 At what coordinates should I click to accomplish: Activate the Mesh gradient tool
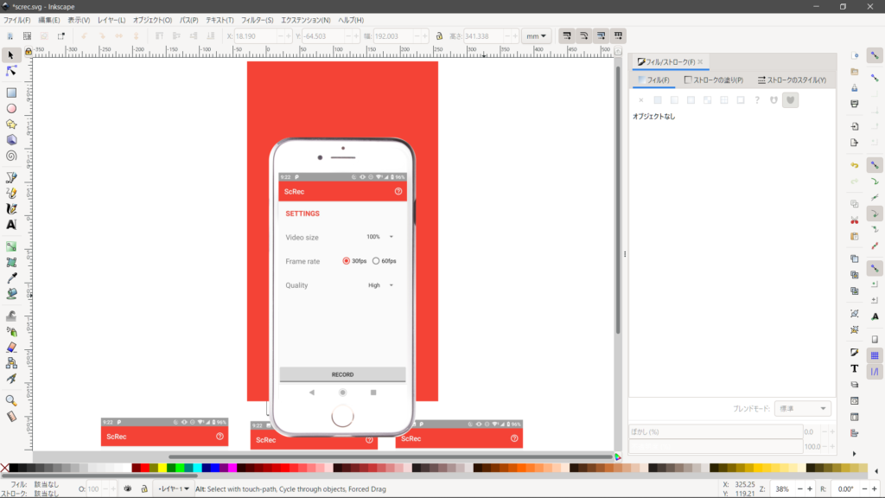click(10, 263)
